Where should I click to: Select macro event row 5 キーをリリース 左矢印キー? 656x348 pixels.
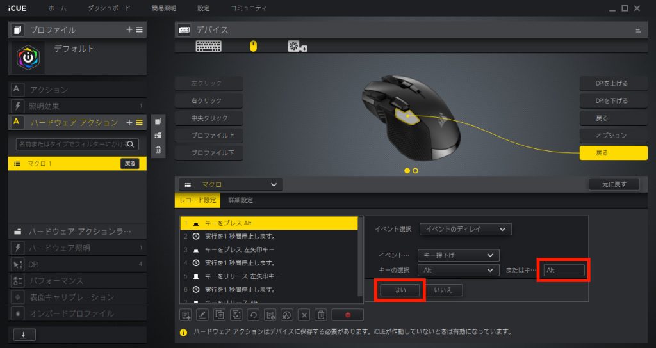(x=269, y=276)
